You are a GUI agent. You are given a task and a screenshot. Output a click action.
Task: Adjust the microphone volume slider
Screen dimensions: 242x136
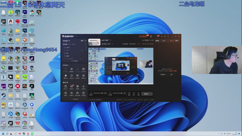(98, 93)
